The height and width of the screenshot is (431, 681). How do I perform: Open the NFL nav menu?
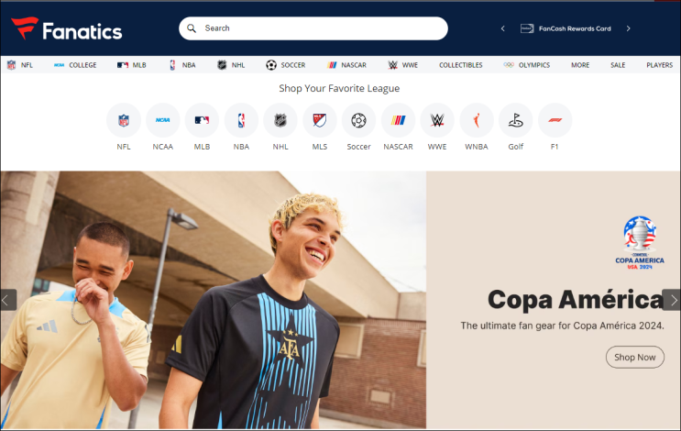20,65
